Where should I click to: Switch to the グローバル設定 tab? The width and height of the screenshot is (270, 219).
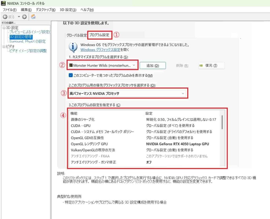[x=77, y=35]
